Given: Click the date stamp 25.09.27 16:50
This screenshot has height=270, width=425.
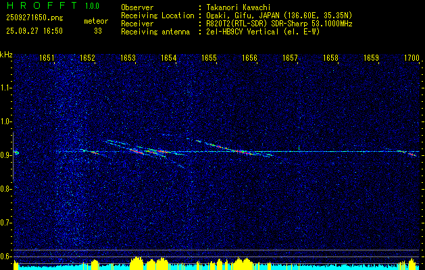Looking at the screenshot, I should tap(34, 31).
